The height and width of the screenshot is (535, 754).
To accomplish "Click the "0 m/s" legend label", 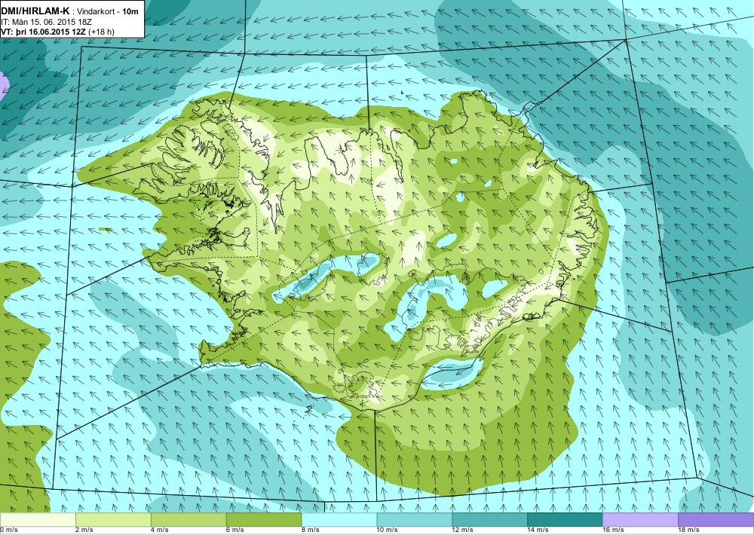I will tap(9, 530).
